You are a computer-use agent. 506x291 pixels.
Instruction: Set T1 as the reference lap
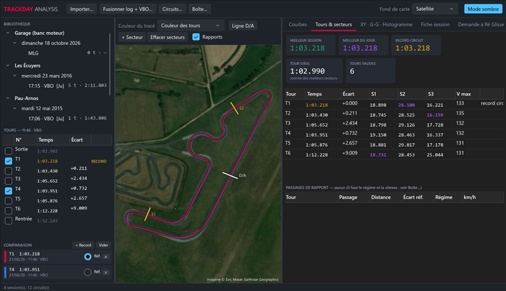pyautogui.click(x=87, y=257)
